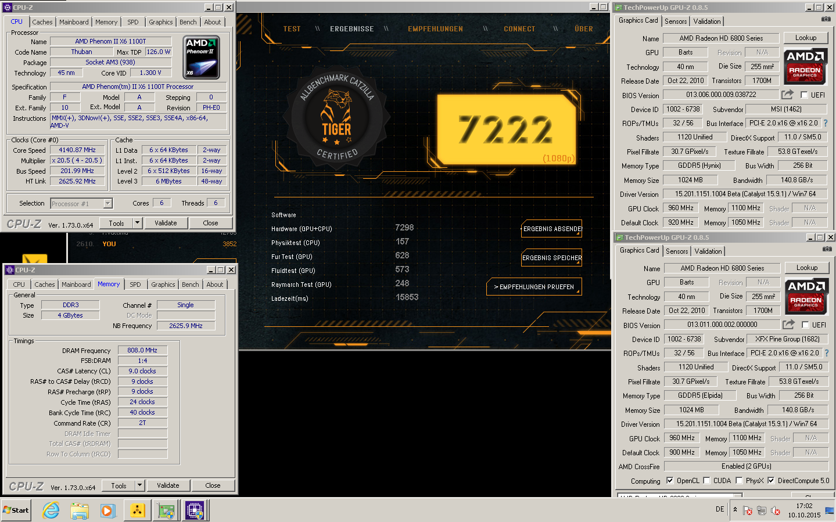This screenshot has height=522, width=836.
Task: Click the AMD Radeon Graphics logo in lower GPU-Z
Action: (806, 296)
